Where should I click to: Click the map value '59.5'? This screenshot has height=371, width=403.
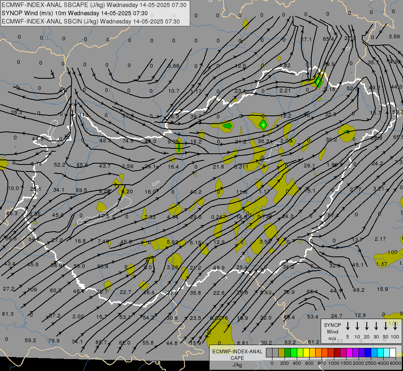82,190
